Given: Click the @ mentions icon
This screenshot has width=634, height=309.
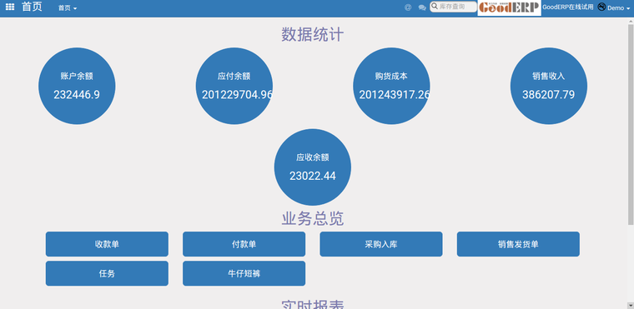Looking at the screenshot, I should [408, 7].
